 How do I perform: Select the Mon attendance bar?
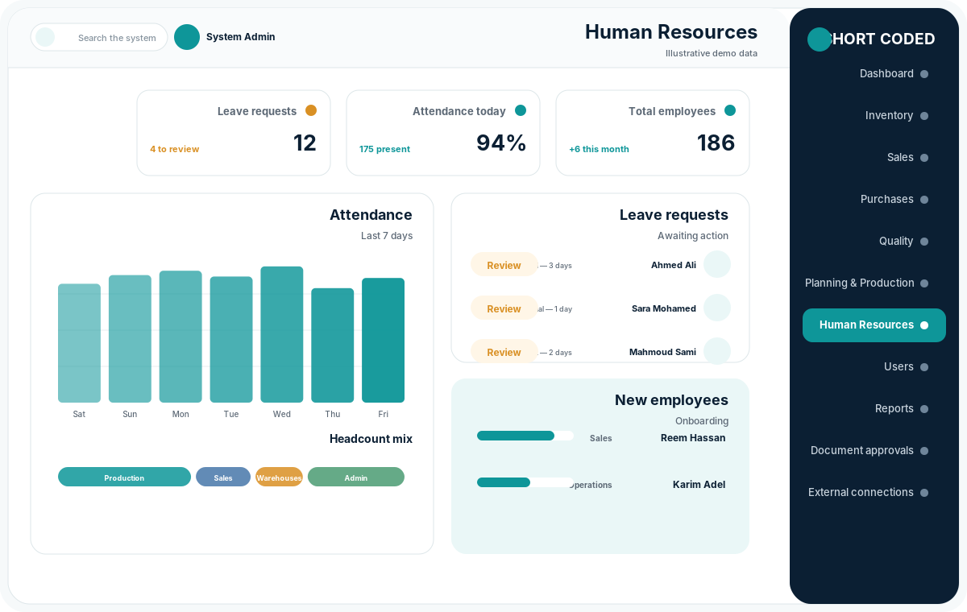point(181,337)
